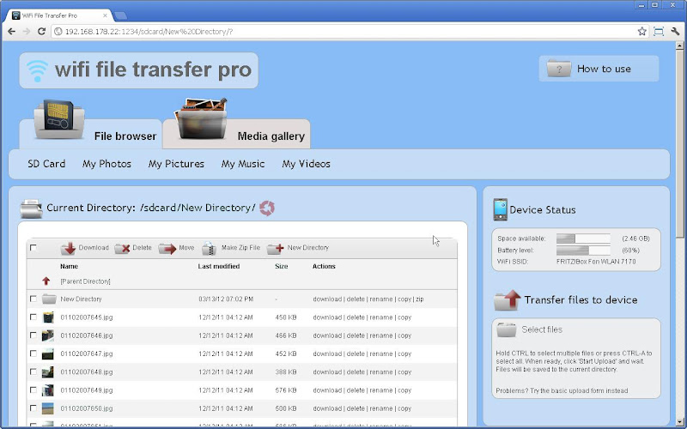
Task: Open thumbnail of 01102007645.jpg
Action: 48,317
